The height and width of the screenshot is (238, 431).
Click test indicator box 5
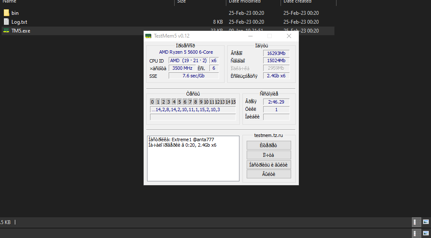tap(180, 102)
